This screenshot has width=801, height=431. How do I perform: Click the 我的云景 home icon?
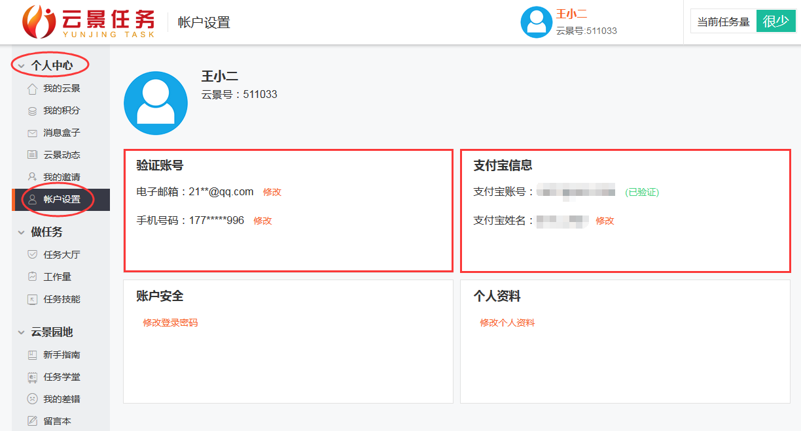[32, 89]
